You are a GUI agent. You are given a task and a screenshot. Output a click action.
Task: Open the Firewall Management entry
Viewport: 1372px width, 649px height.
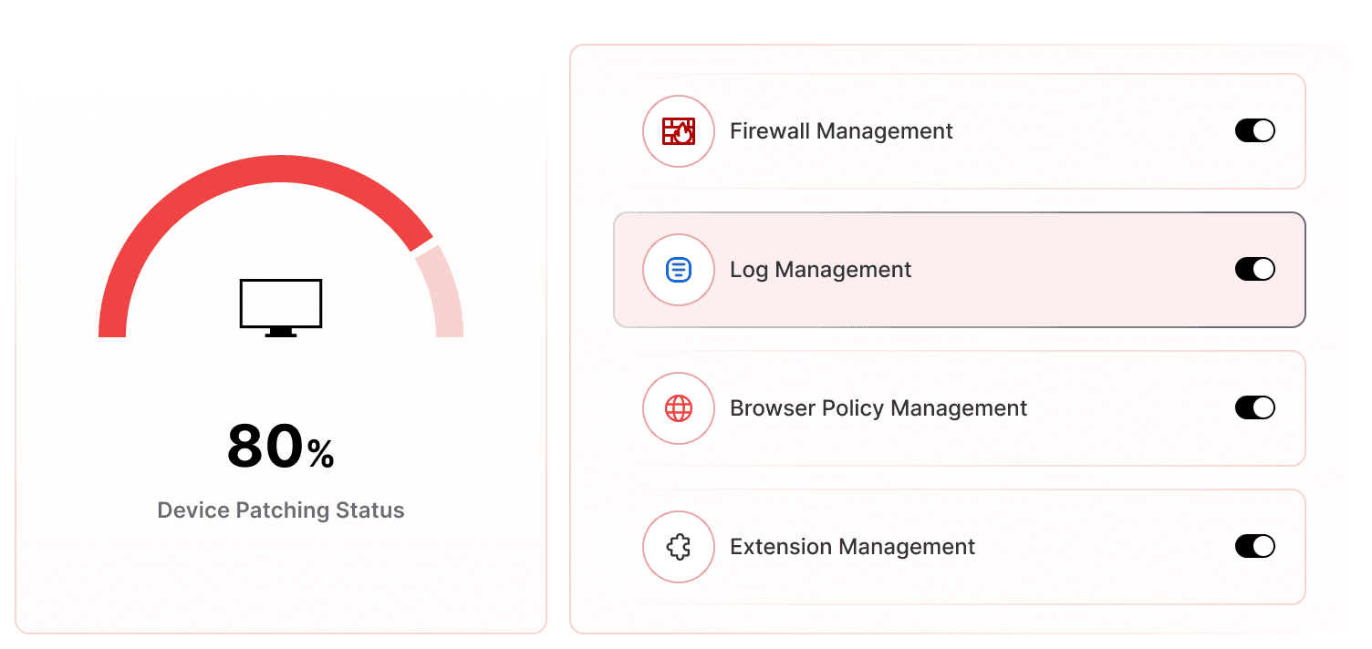(x=958, y=131)
